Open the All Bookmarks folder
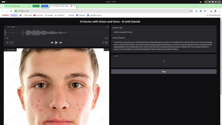Image resolution: width=222 pixels, height=125 pixels. click(213, 15)
